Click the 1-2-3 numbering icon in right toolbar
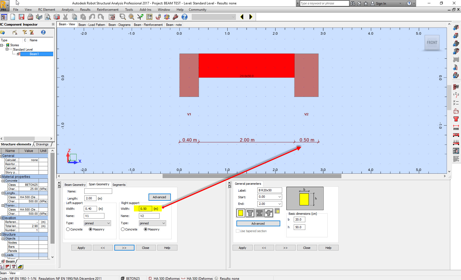This screenshot has width=461, height=280. point(456,95)
